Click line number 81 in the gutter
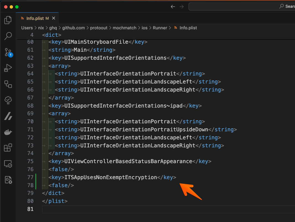This screenshot has height=222, width=295. [30, 209]
